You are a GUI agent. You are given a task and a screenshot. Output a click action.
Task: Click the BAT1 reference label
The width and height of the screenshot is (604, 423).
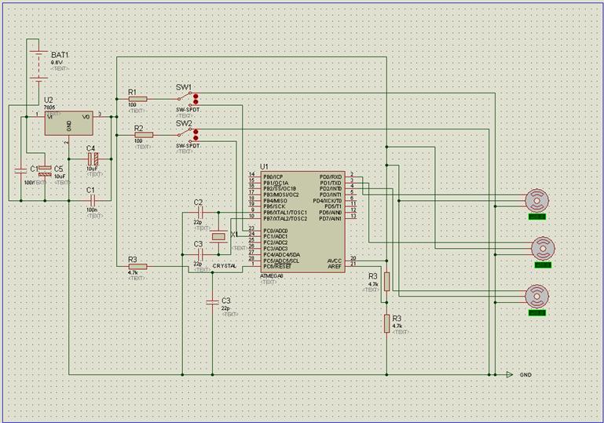pyautogui.click(x=60, y=55)
